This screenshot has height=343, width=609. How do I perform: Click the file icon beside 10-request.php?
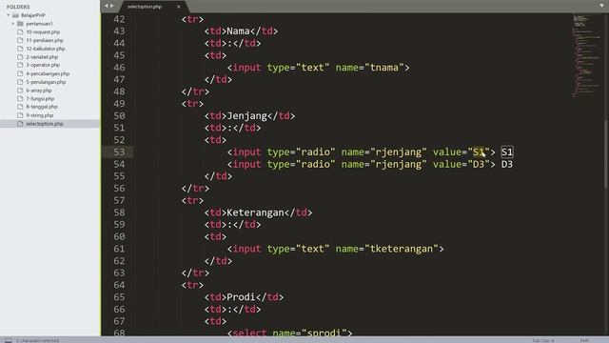[20, 31]
